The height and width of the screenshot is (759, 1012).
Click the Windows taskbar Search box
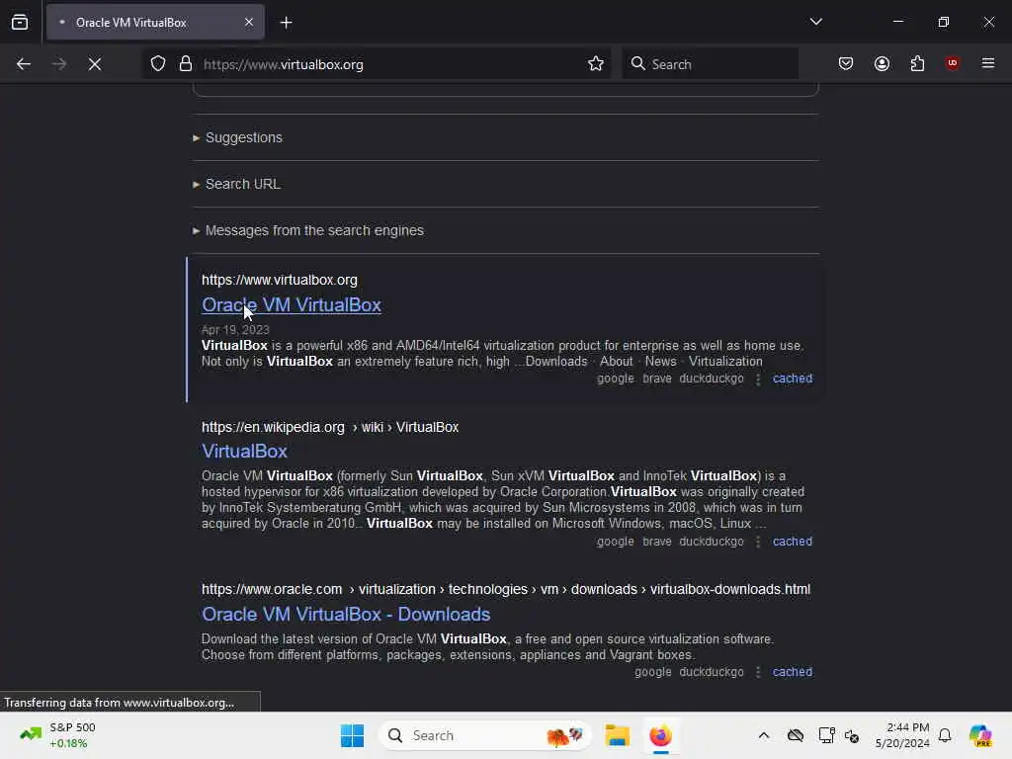coord(485,735)
